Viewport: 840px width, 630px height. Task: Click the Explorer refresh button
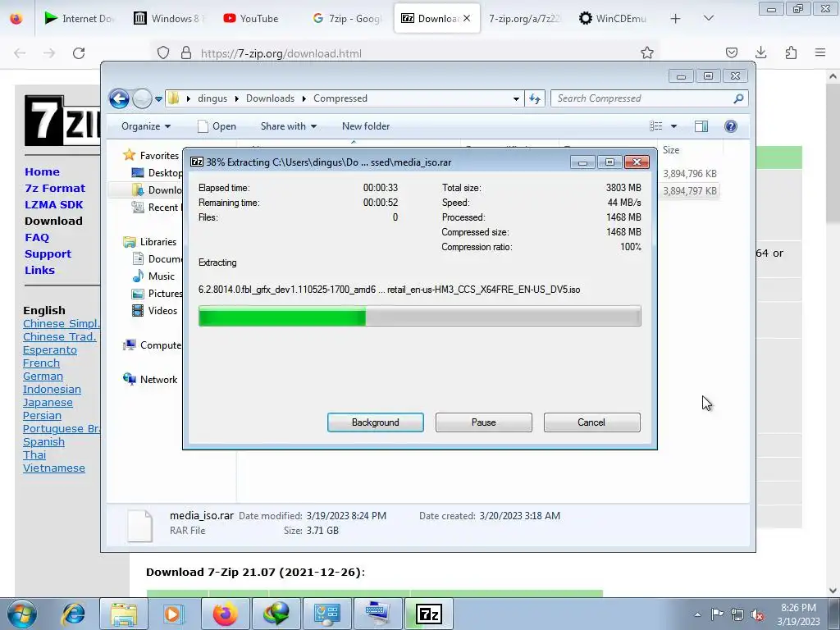point(535,98)
